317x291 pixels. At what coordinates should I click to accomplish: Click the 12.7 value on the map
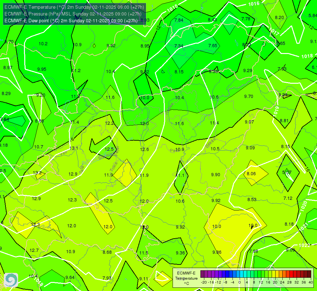tap(34, 250)
